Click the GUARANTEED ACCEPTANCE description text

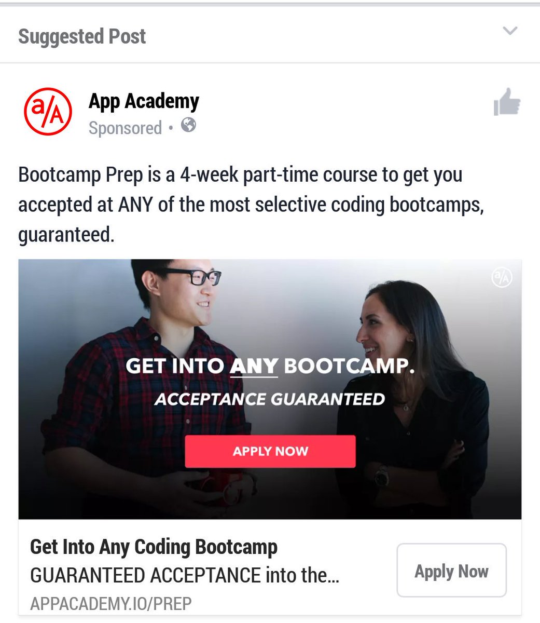(x=185, y=576)
